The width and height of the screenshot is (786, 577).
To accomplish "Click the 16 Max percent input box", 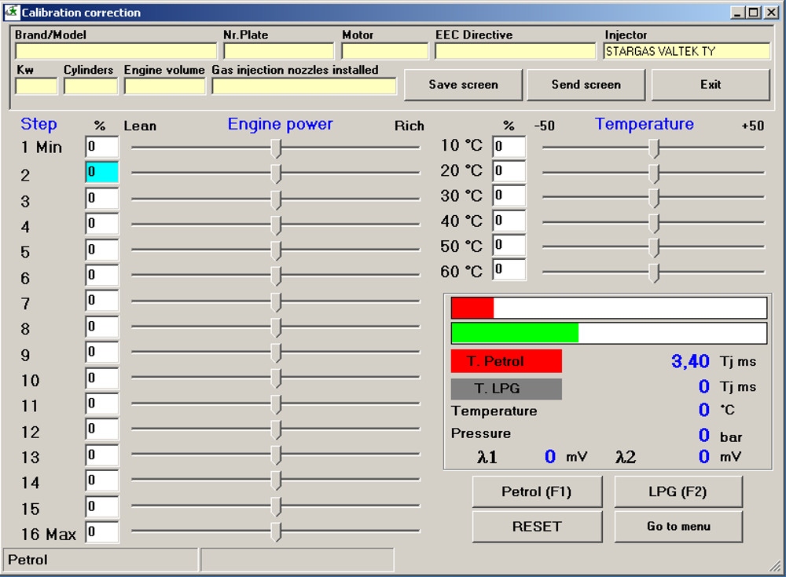I will pyautogui.click(x=102, y=532).
